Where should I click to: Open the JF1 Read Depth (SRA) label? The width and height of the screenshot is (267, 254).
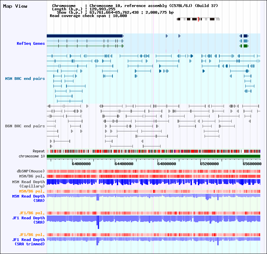[28, 220]
